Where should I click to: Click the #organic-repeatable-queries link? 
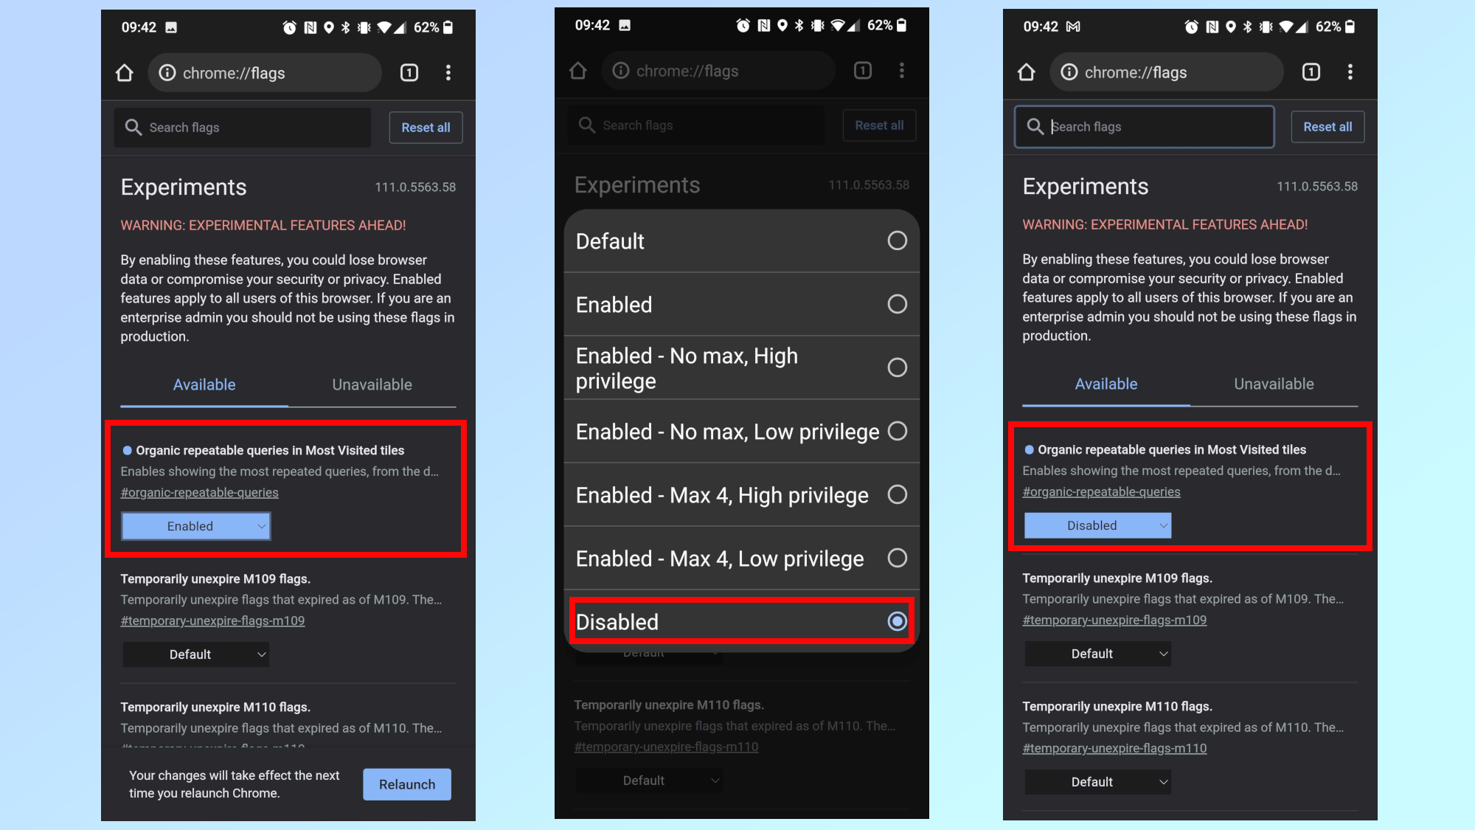point(200,491)
